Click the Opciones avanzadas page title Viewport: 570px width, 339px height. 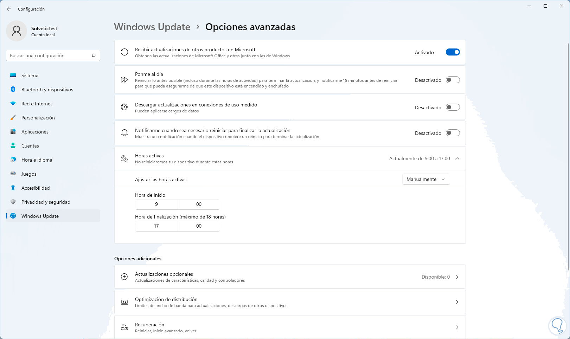point(250,27)
